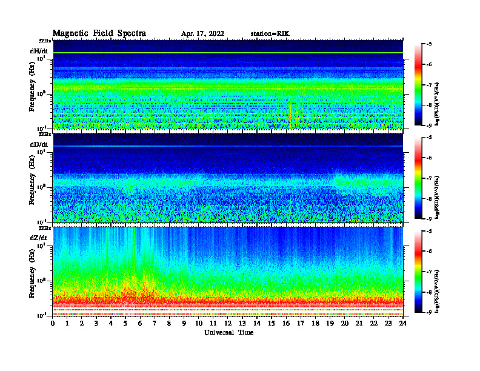Click the "10" hour tick on time axis
Image resolution: width=480 pixels, height=371 pixels.
[x=199, y=323]
